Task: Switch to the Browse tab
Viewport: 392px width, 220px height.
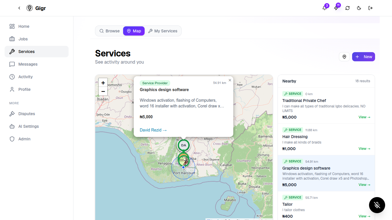Action: click(x=109, y=31)
